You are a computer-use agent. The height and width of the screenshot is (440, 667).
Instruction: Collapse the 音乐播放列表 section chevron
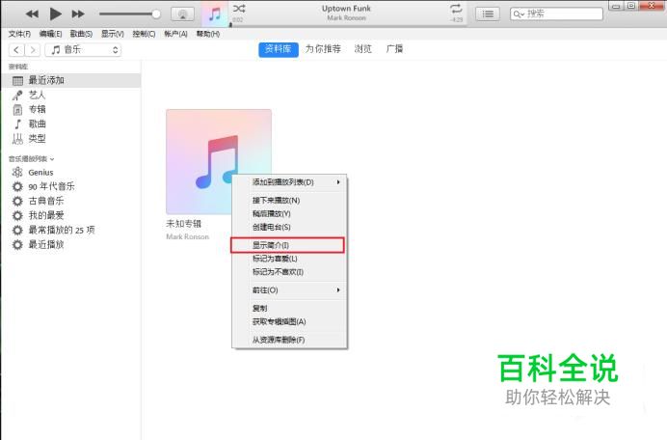click(x=52, y=159)
